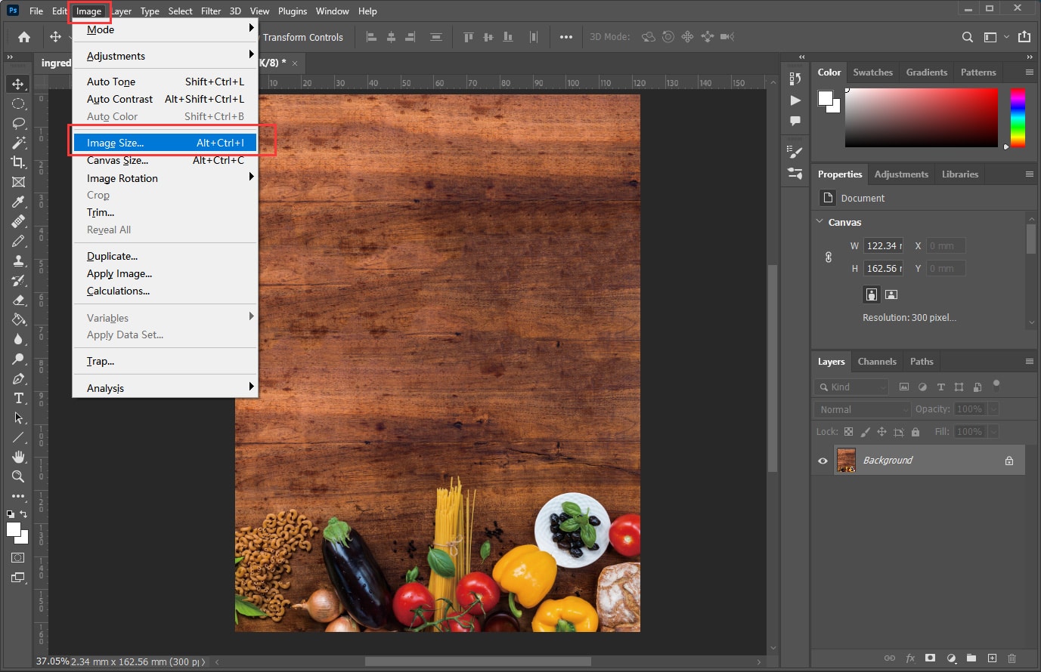Toggle the Background layer lock icon

click(1008, 461)
